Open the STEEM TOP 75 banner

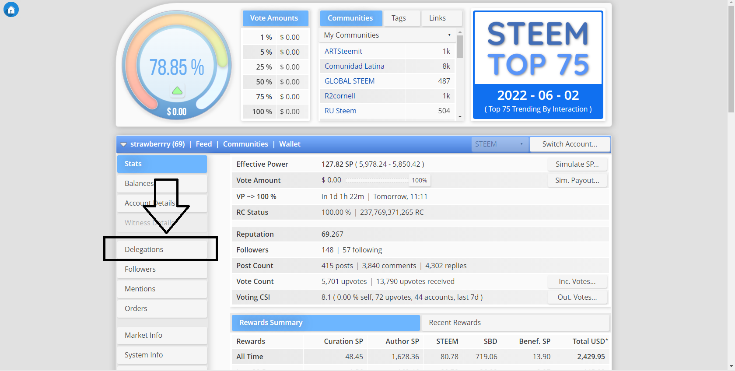(538, 65)
